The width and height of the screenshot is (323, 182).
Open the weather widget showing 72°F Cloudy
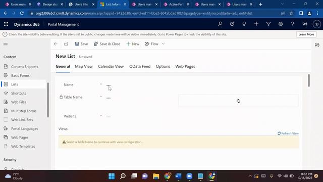[x=14, y=176]
